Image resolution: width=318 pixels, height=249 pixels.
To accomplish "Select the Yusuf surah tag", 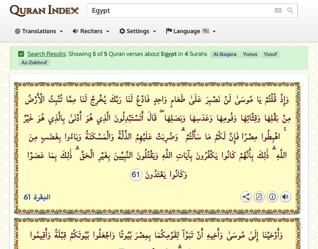I will [x=271, y=54].
